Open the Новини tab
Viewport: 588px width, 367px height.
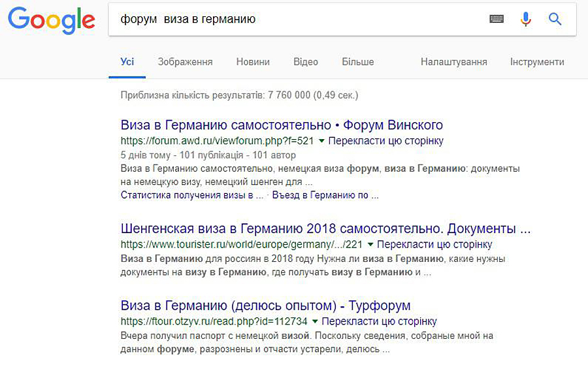point(253,62)
